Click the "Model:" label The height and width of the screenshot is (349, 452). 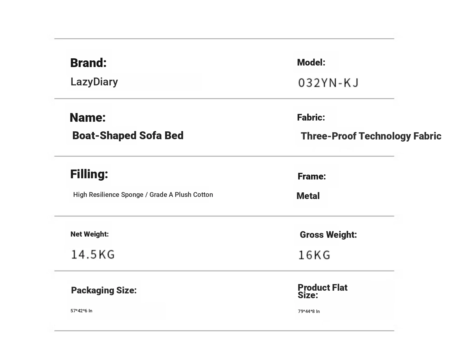311,63
